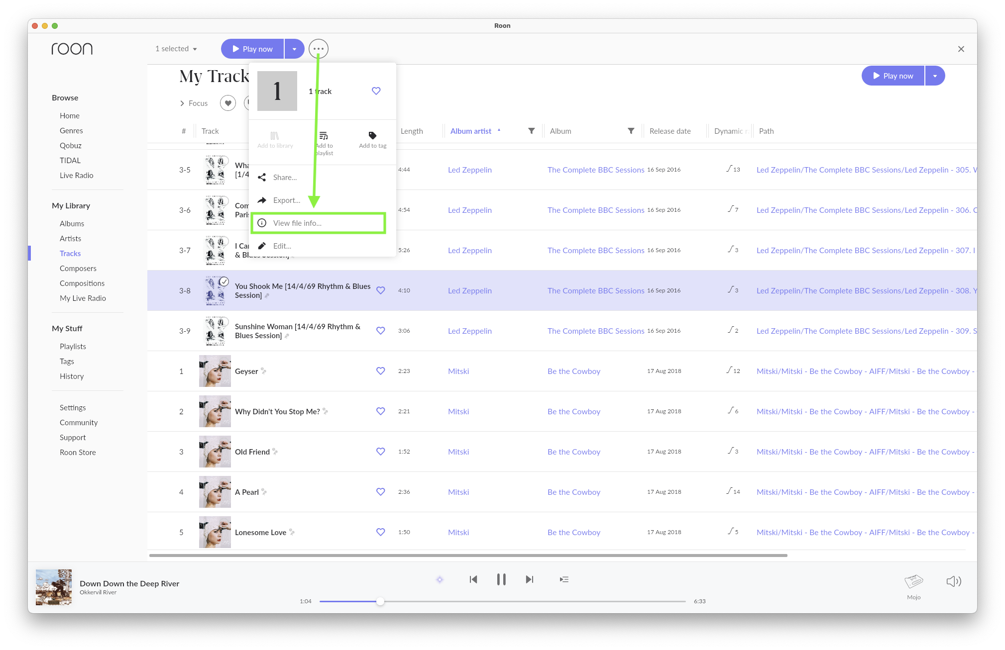This screenshot has height=650, width=1005.
Task: Open the volume speaker icon
Action: click(x=953, y=581)
